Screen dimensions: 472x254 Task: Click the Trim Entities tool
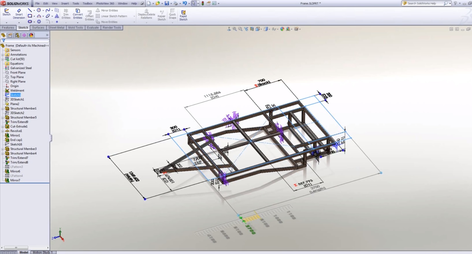click(66, 14)
